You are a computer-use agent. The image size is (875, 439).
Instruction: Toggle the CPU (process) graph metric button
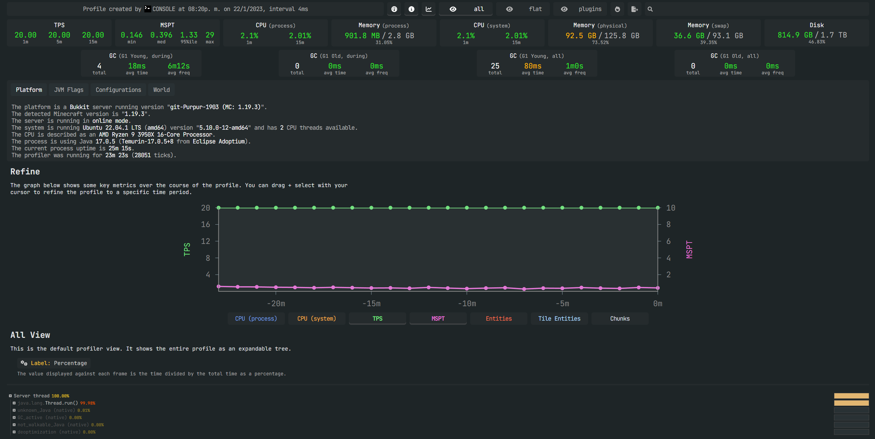coord(256,319)
